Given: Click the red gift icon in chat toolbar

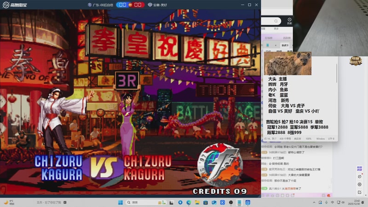Looking at the screenshot, I should 328,195.
